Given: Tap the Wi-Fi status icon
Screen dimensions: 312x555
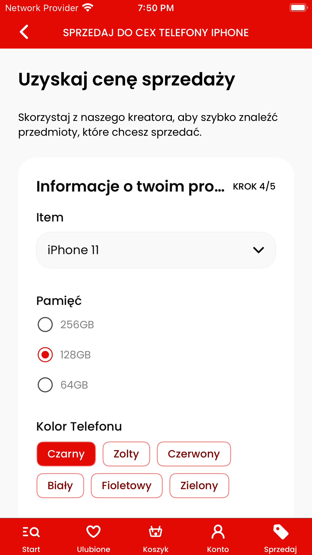Looking at the screenshot, I should point(88,8).
